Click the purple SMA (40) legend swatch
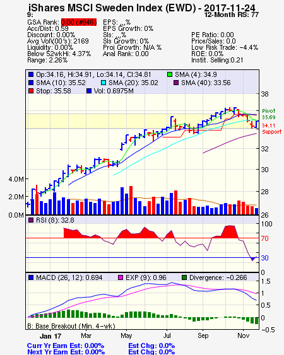 pos(176,83)
